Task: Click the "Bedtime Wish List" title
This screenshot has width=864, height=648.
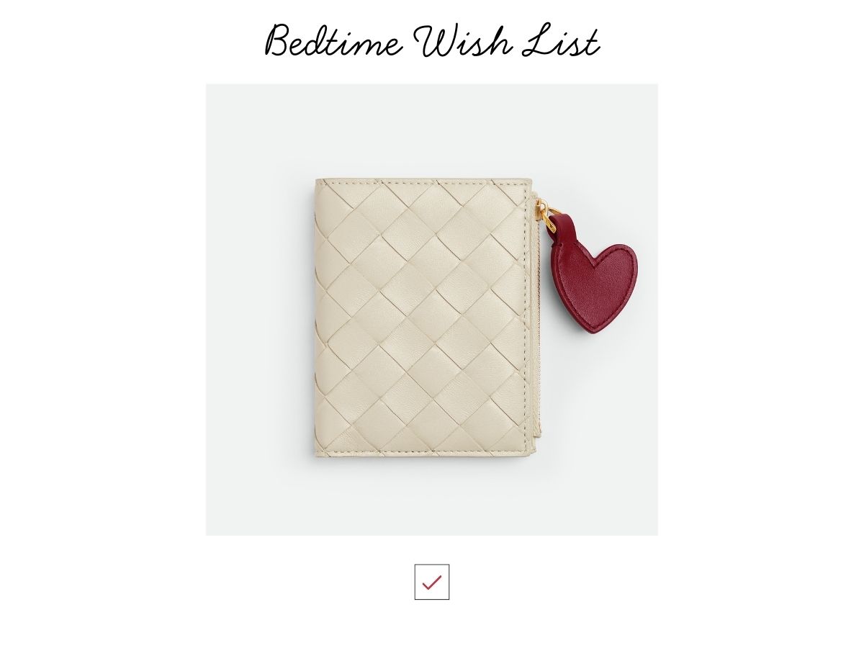Action: pyautogui.click(x=432, y=40)
